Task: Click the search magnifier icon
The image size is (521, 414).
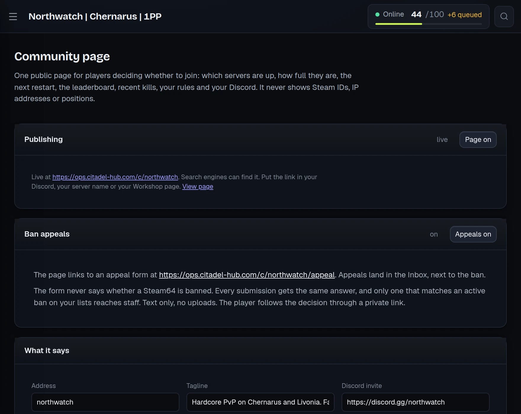Action: coord(504,17)
